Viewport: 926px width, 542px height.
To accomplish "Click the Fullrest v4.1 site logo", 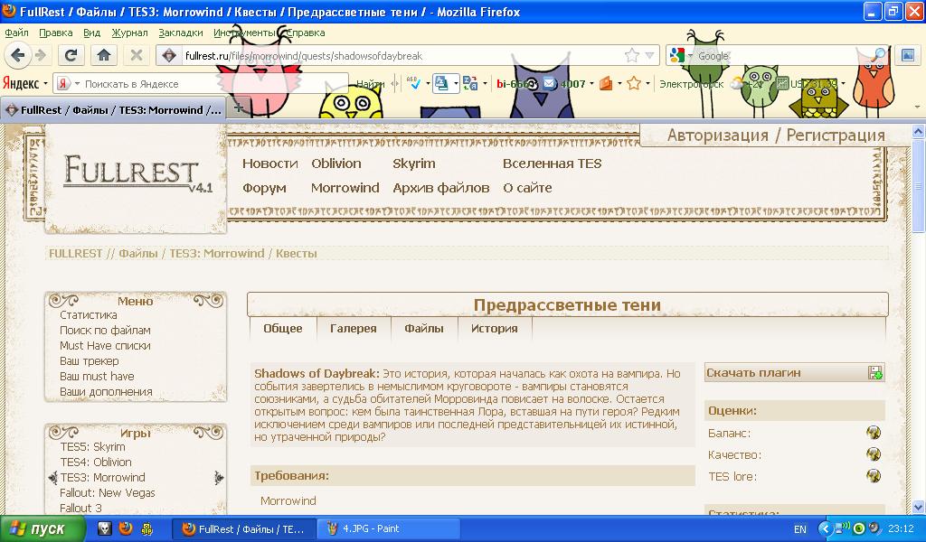I will click(x=137, y=174).
